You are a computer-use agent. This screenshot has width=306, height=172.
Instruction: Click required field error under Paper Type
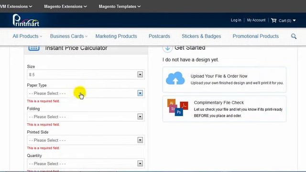tap(44, 101)
